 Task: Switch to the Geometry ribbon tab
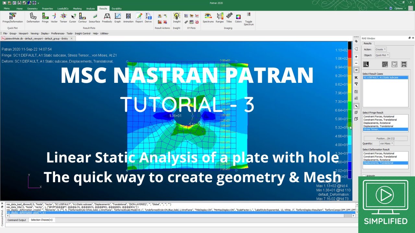32,9
